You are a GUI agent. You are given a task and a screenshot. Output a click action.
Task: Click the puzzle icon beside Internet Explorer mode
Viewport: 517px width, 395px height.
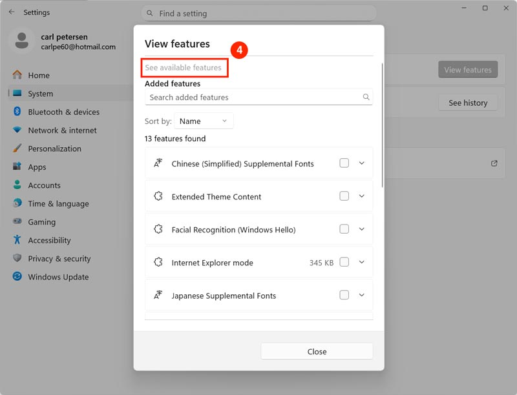tap(158, 263)
